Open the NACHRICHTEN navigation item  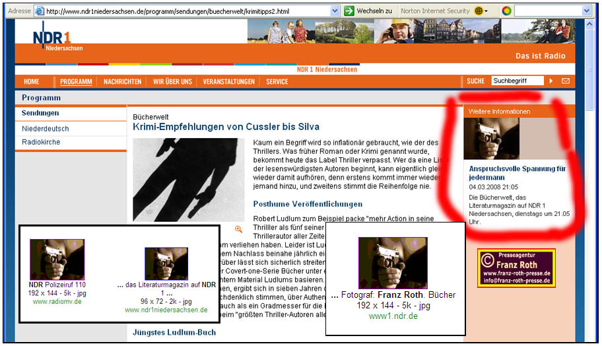(x=123, y=81)
